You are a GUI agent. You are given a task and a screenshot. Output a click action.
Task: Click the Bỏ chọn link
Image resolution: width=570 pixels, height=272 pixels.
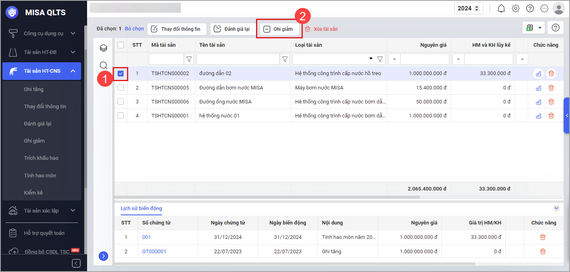pos(134,29)
